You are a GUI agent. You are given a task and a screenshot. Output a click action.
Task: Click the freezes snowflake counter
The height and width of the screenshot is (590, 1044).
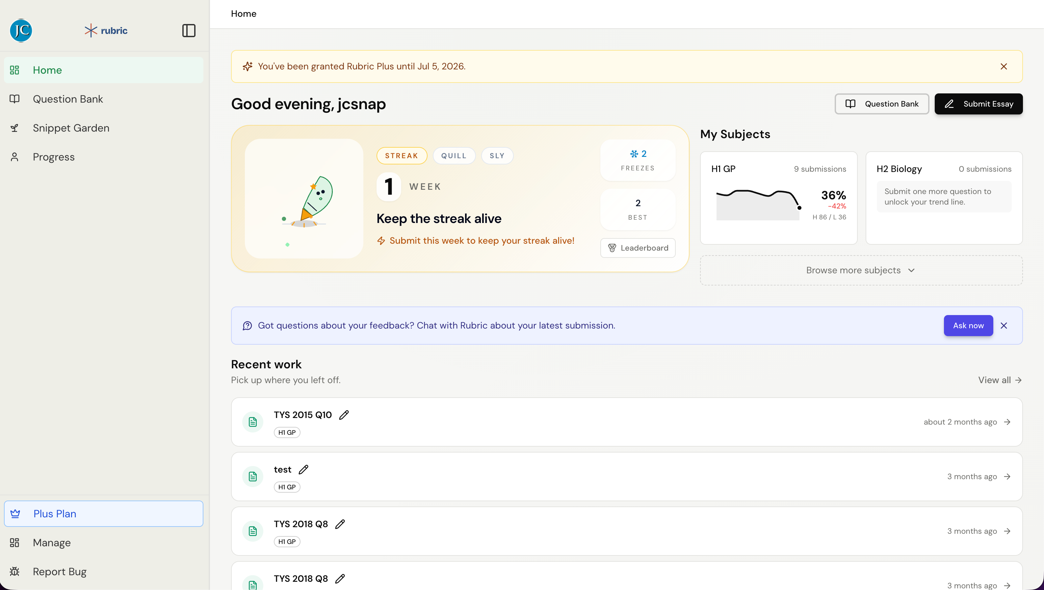tap(638, 160)
